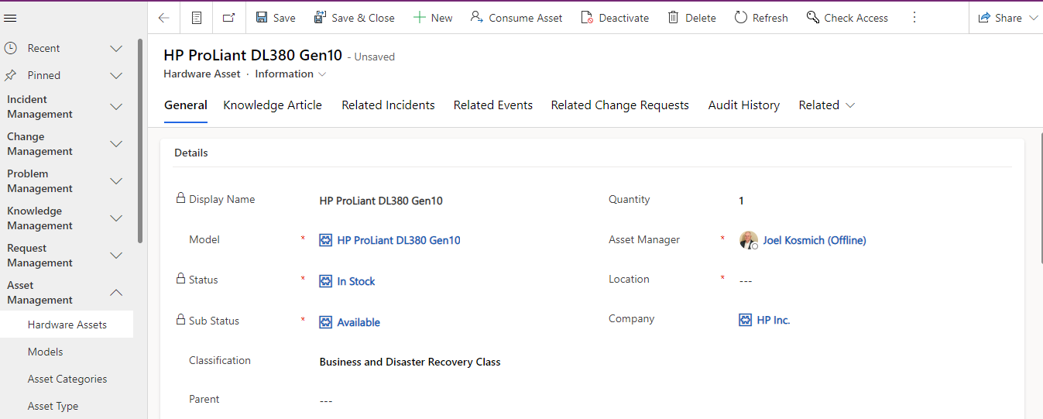Go back with the arrow button
1043x419 pixels.
pos(164,18)
